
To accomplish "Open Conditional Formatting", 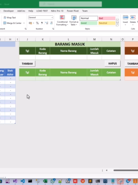I will point(62,20).
